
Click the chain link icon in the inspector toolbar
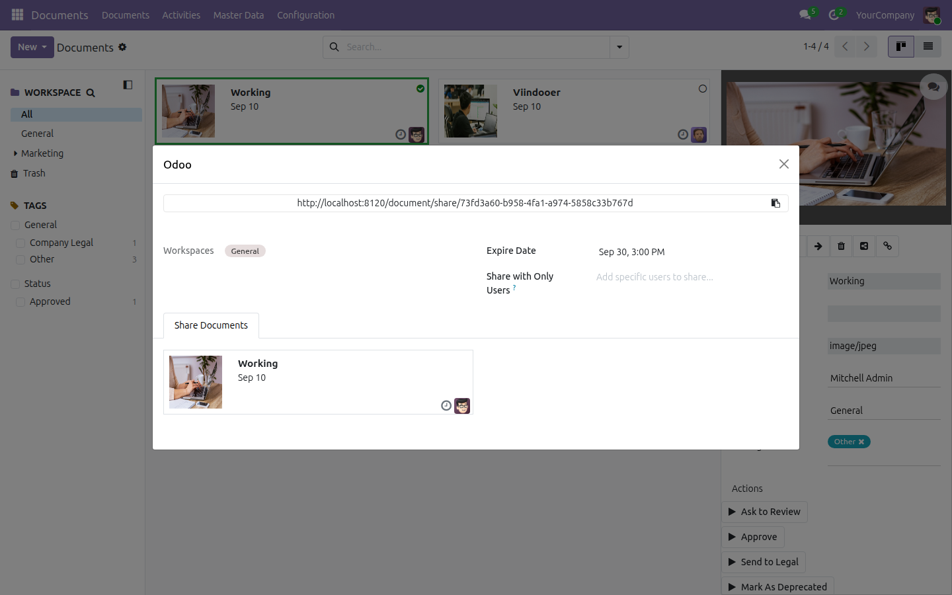coord(887,246)
